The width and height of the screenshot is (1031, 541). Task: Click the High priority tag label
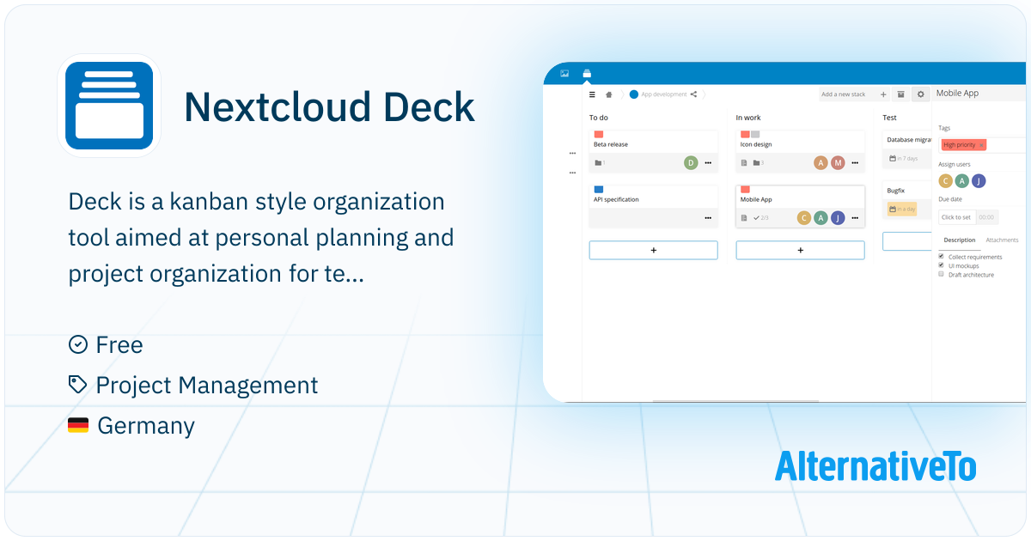(x=959, y=145)
